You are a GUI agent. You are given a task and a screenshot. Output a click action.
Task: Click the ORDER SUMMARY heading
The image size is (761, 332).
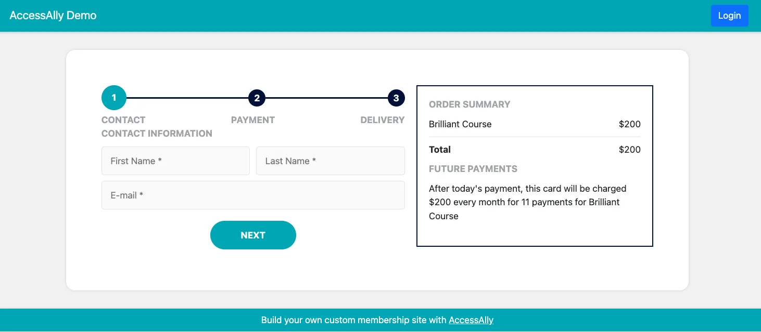click(470, 104)
